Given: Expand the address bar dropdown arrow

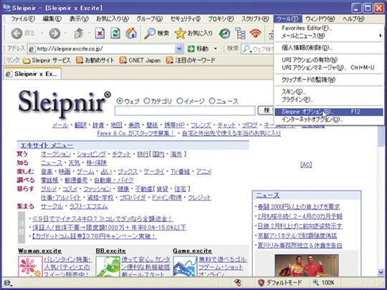Looking at the screenshot, I should [179, 49].
